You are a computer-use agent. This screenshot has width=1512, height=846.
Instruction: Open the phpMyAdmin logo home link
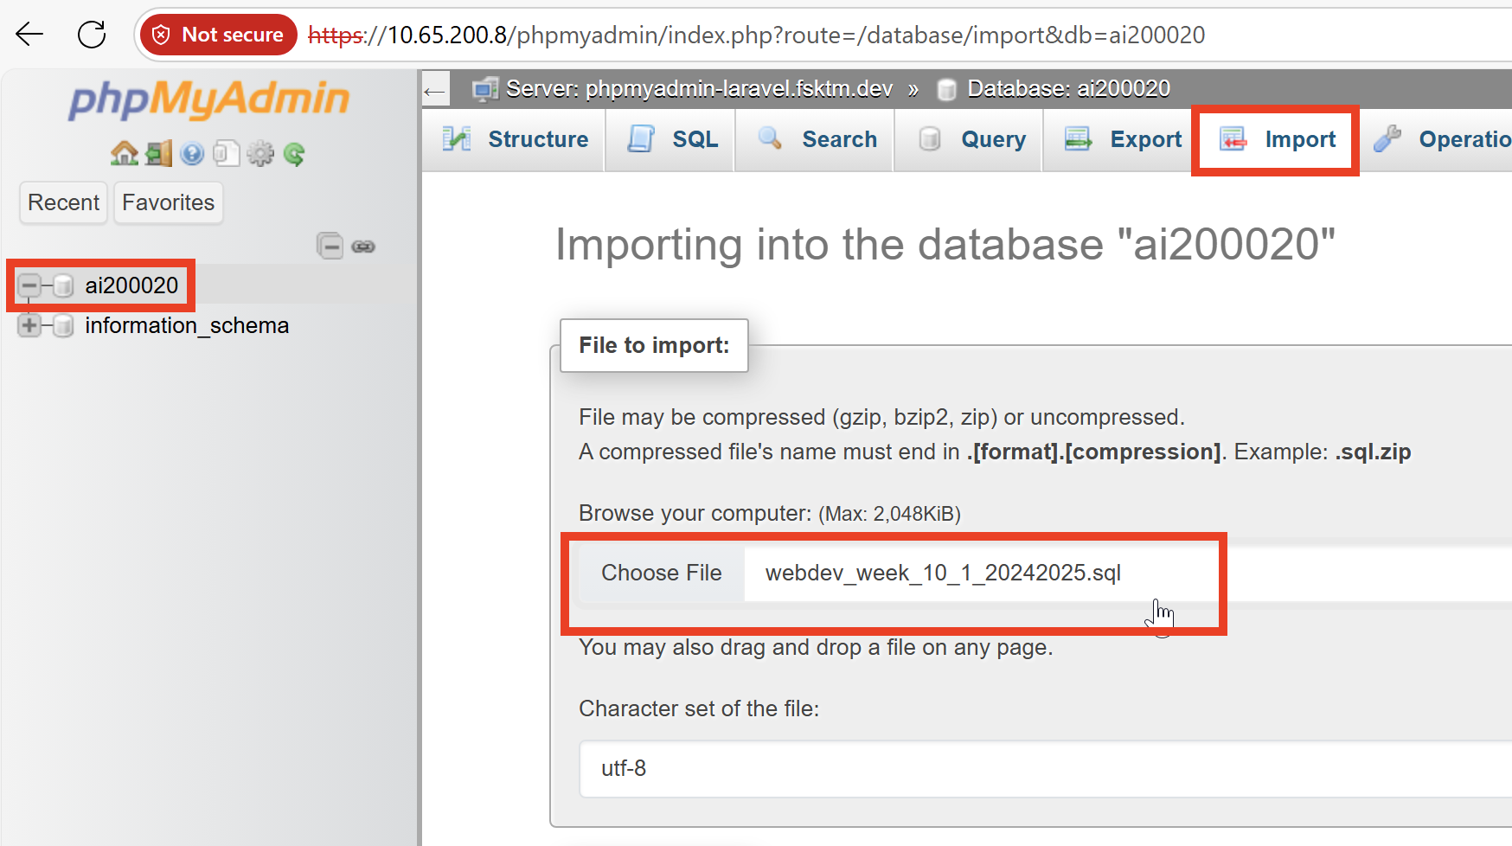[x=208, y=99]
